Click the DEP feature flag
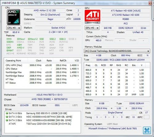This screenshot has width=154, height=137. click(x=9, y=48)
